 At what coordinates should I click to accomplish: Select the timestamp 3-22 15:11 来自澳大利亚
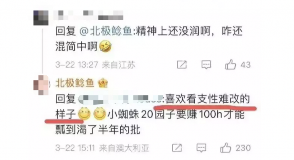[x=102, y=148]
